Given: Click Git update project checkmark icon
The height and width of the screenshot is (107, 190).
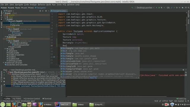Looking at the screenshot, I should [172, 8].
